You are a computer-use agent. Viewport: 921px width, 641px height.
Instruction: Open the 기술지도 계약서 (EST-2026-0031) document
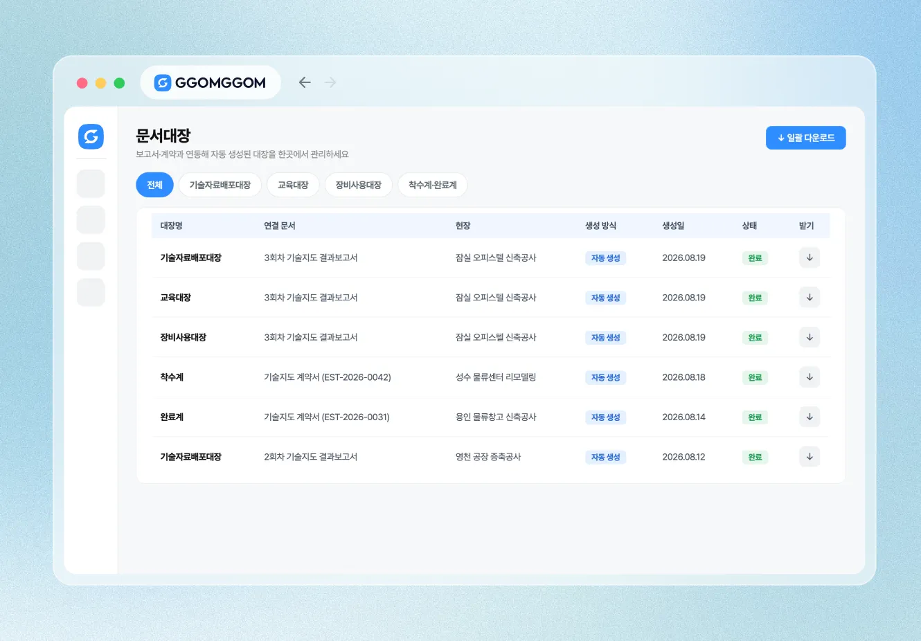coord(327,417)
